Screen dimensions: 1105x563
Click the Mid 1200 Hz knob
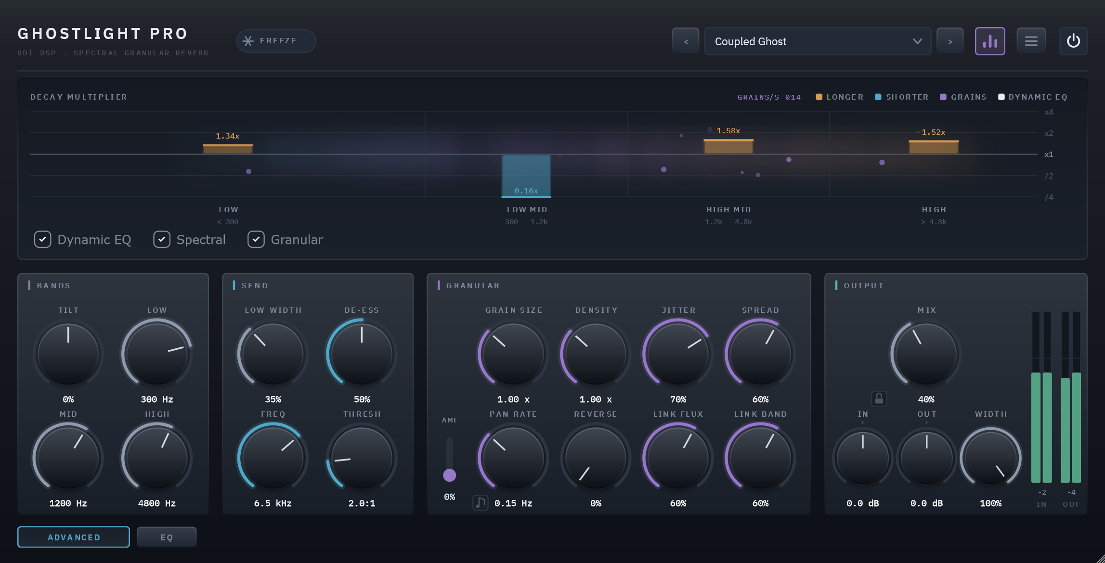(x=68, y=458)
